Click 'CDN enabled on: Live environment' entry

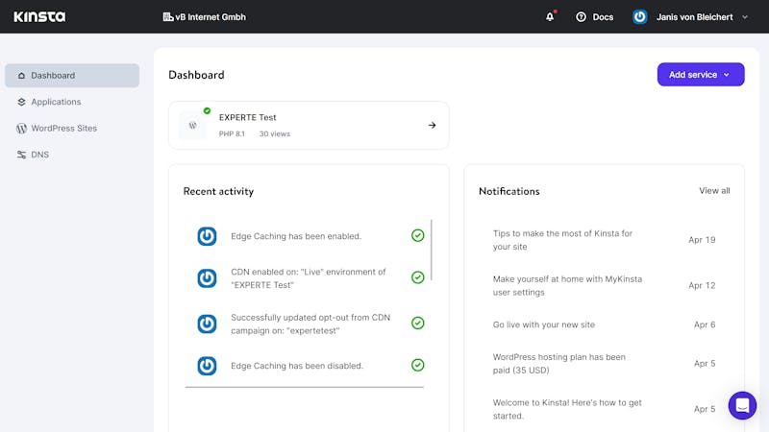tap(309, 278)
